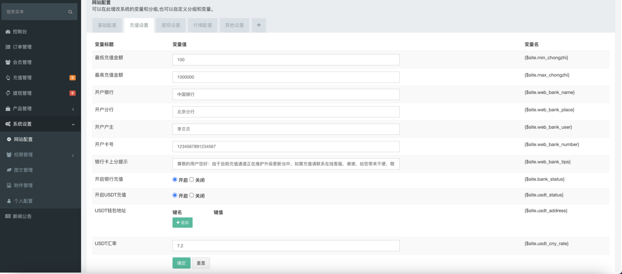Collapse the 系统设置 menu

click(x=73, y=124)
